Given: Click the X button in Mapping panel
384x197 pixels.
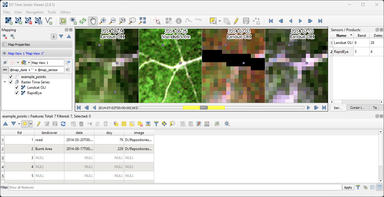Looking at the screenshot, I should [54, 36].
